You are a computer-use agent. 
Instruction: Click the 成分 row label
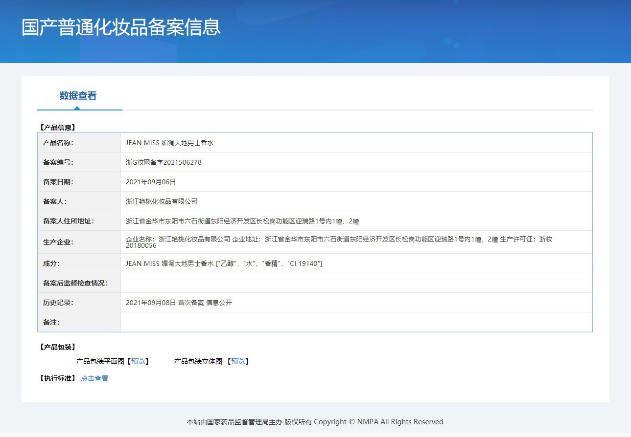51,263
